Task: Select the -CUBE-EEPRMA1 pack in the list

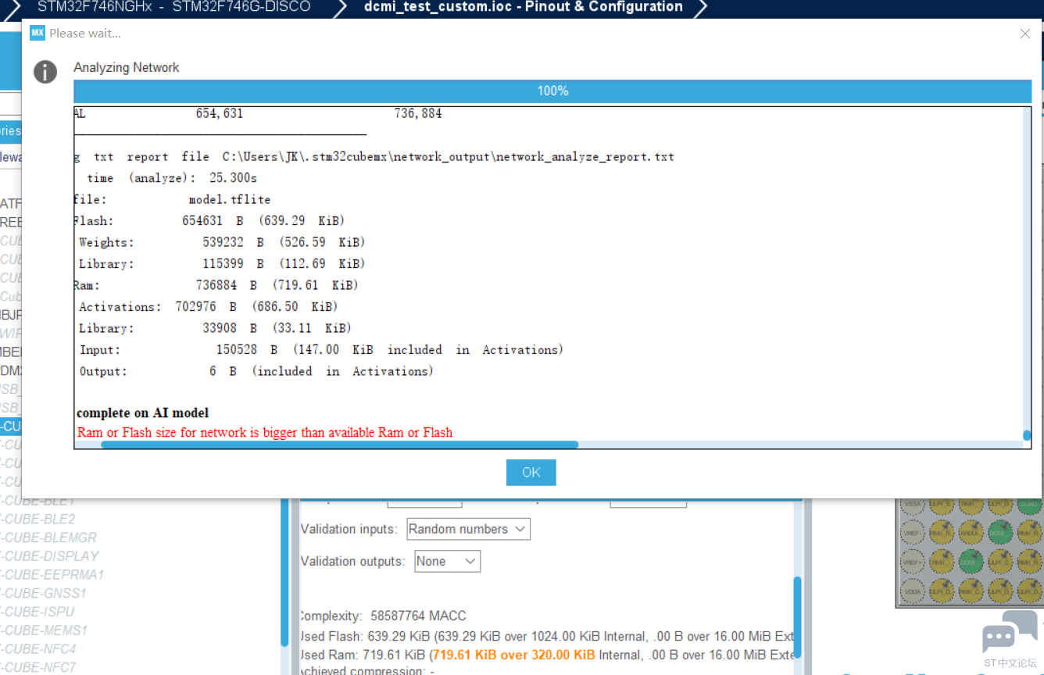Action: tap(52, 574)
